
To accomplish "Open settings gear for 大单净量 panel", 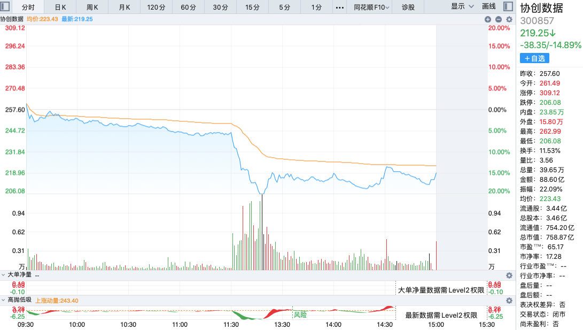I will (509, 275).
